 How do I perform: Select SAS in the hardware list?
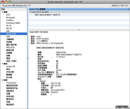click(8, 31)
